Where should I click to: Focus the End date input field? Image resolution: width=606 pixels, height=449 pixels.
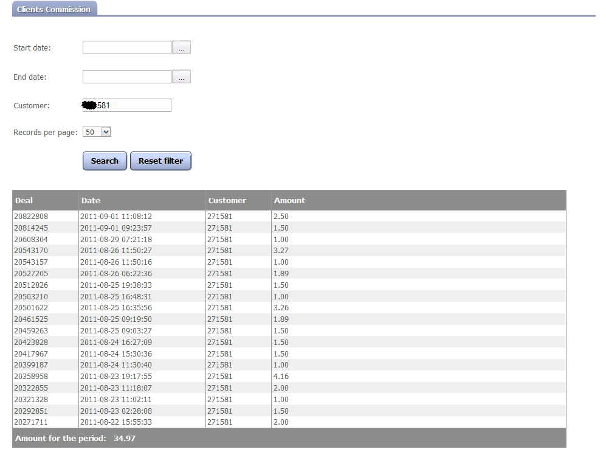(x=126, y=77)
